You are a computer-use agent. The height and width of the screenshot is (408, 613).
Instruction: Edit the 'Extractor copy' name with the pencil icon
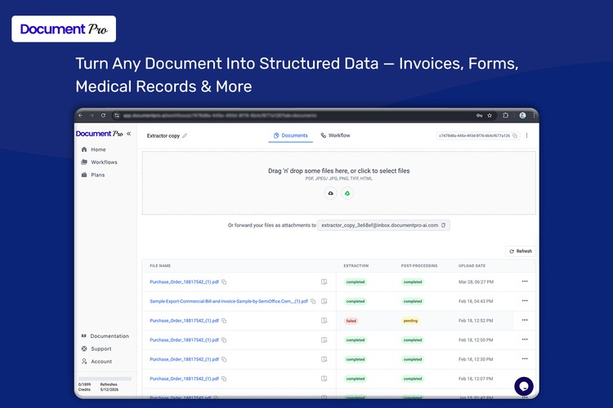point(185,135)
